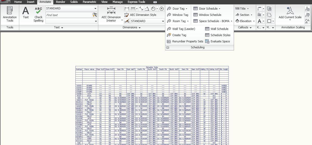Image resolution: width=312 pixels, height=145 pixels.
Task: Open the Section callout dropdown
Action: (251, 15)
